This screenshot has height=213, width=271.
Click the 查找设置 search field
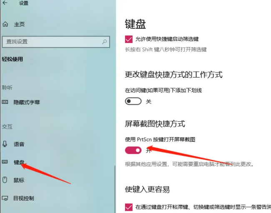pyautogui.click(x=56, y=42)
